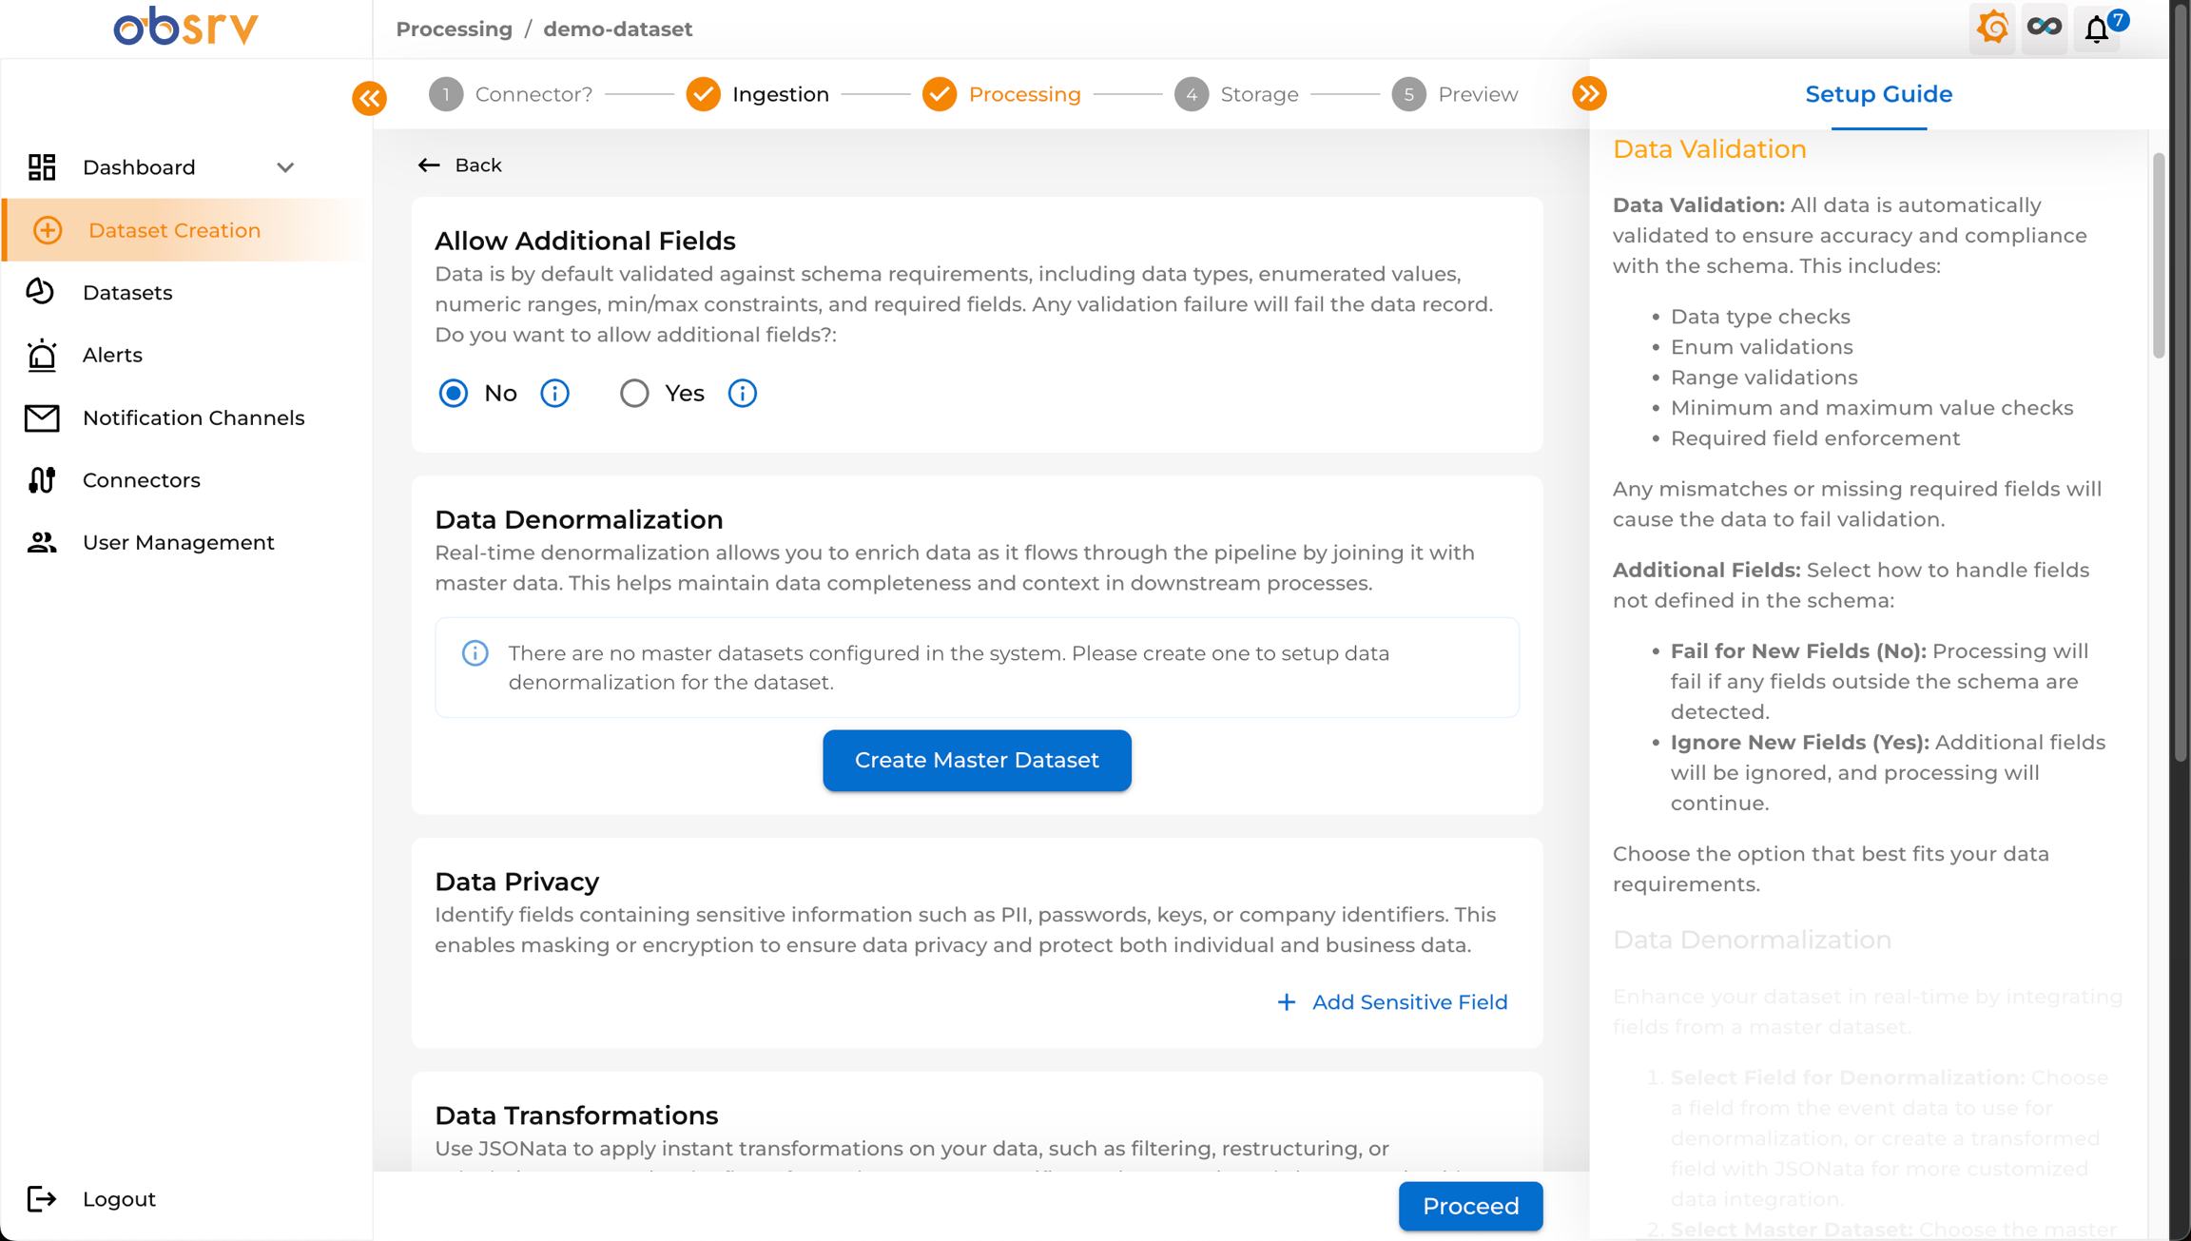Click Create Master Dataset button
The height and width of the screenshot is (1241, 2191).
(x=977, y=760)
